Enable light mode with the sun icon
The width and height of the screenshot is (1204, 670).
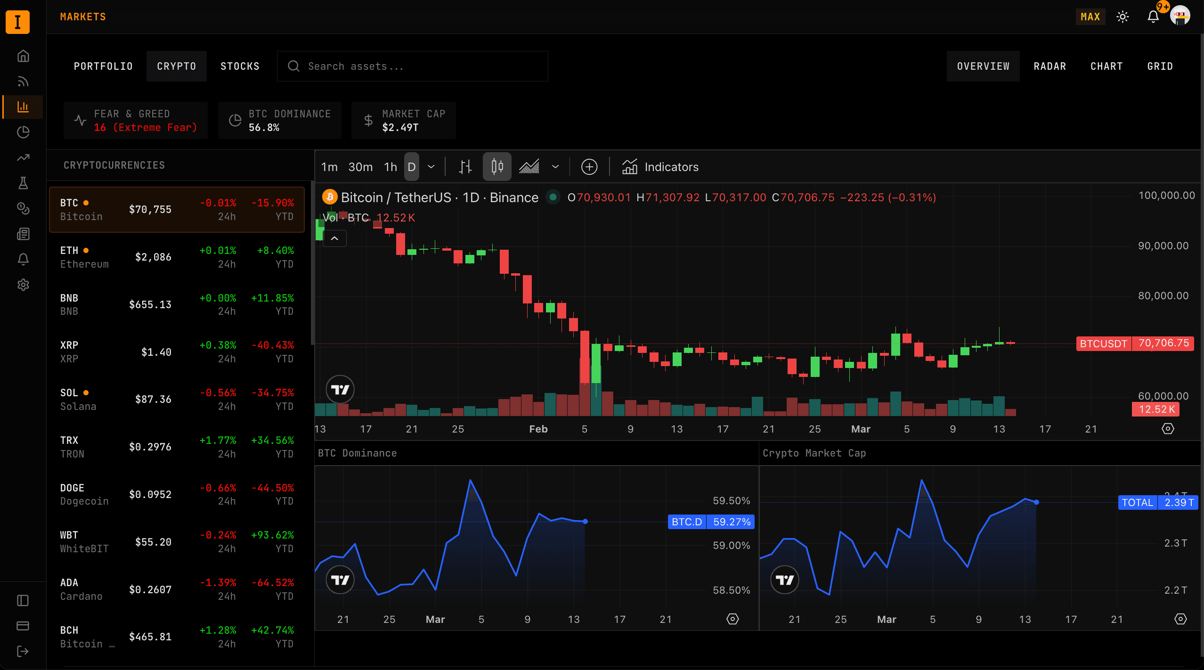point(1123,16)
